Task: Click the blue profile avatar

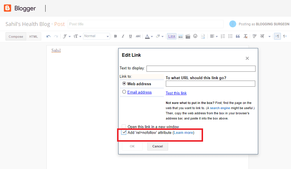Action: [x=232, y=24]
